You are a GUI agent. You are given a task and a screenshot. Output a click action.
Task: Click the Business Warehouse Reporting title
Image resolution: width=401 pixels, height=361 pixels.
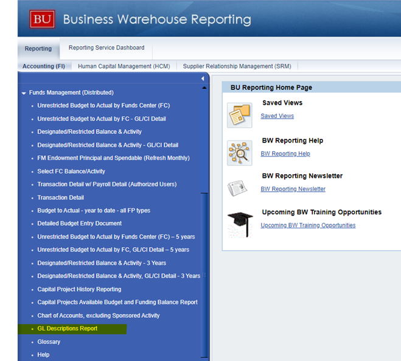157,19
